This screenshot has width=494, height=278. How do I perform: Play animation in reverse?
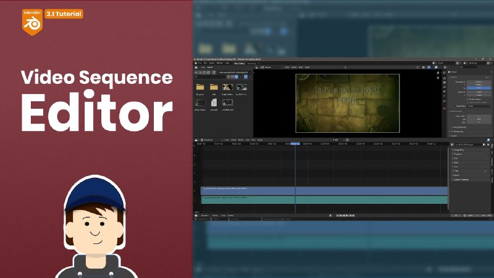click(344, 216)
